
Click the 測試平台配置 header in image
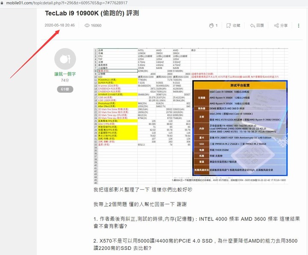(x=240, y=85)
